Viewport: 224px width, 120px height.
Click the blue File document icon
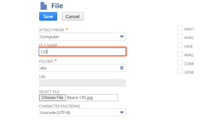[x=43, y=6]
